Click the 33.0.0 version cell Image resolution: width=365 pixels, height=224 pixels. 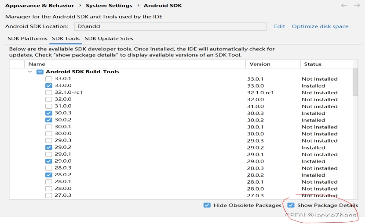point(255,86)
